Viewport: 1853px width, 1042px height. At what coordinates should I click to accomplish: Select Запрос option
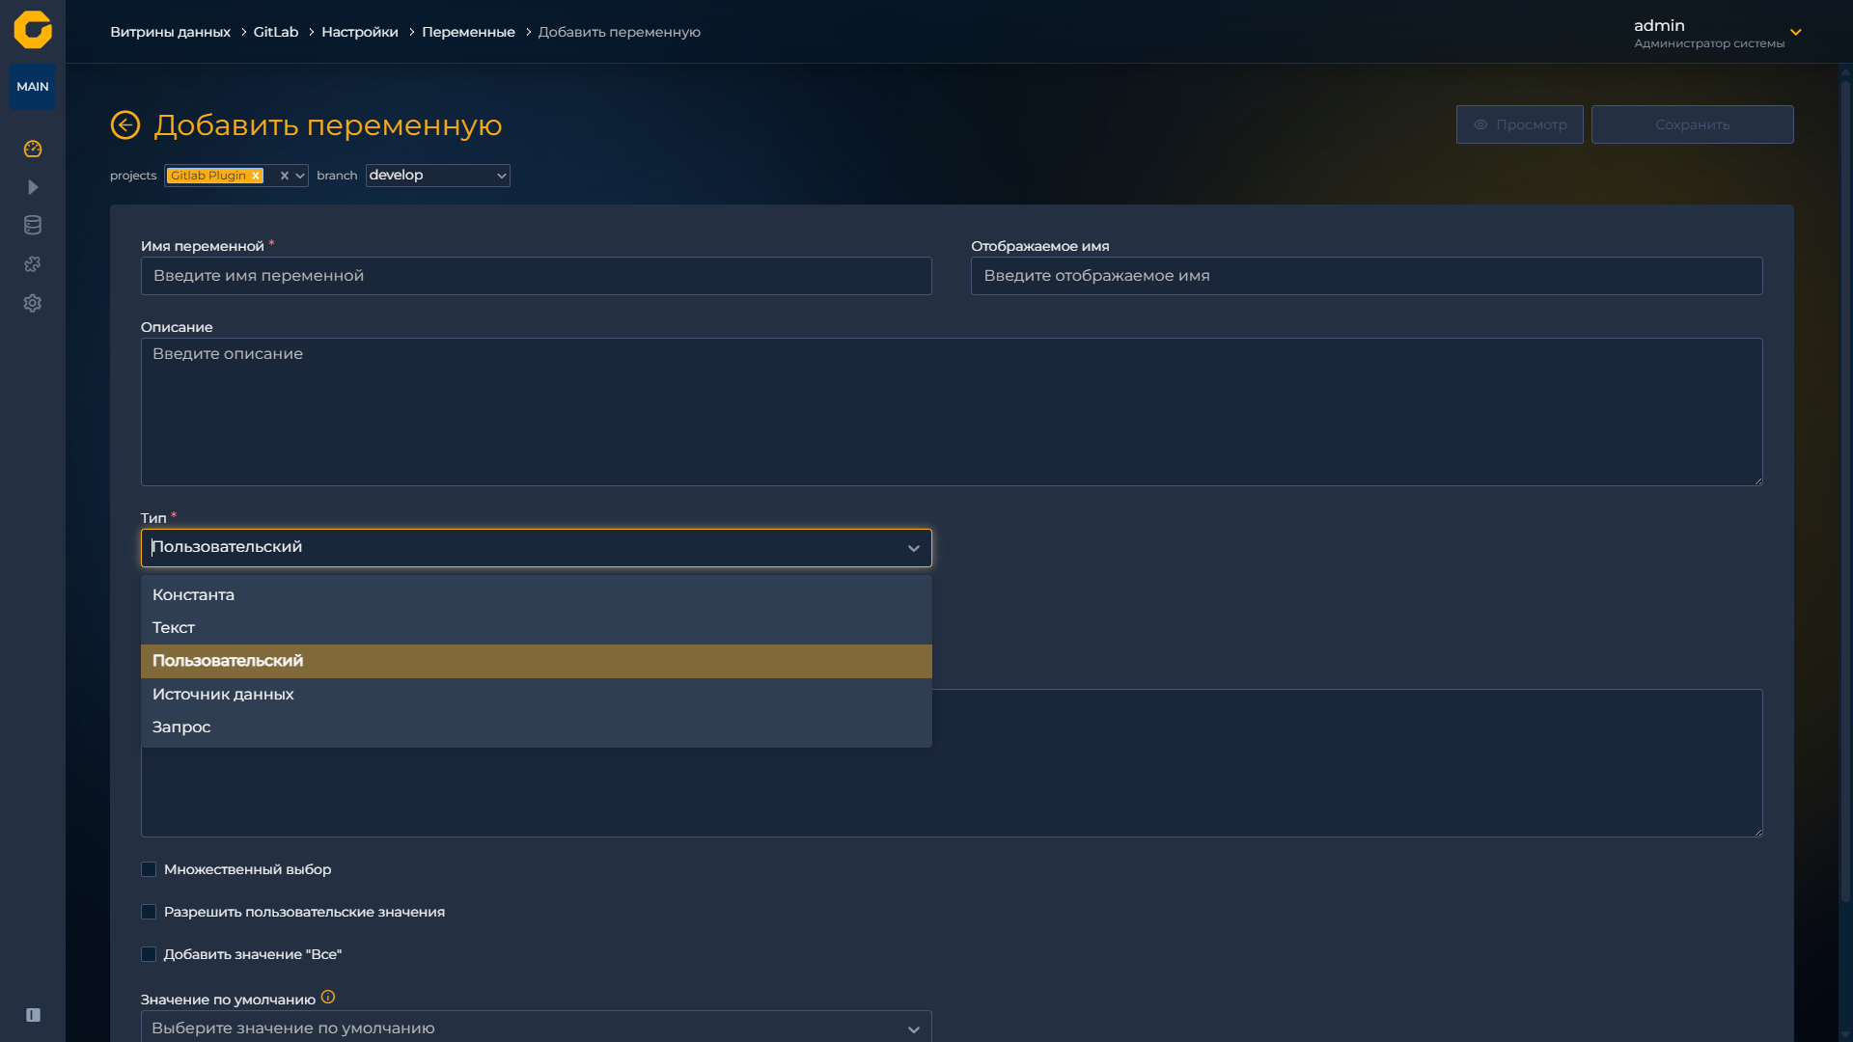tap(537, 727)
